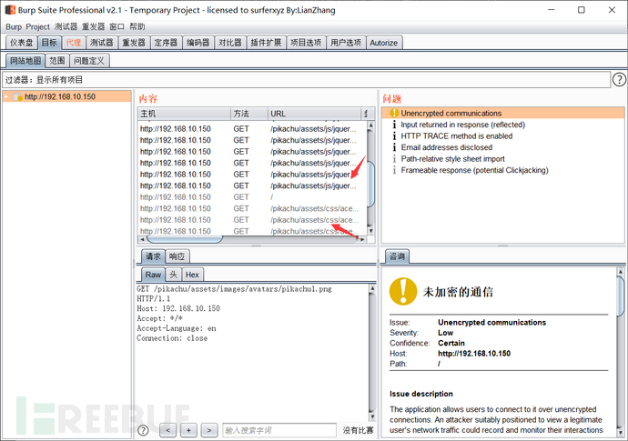628x441 pixels.
Task: Switch to the Autorize tab
Action: tap(384, 43)
